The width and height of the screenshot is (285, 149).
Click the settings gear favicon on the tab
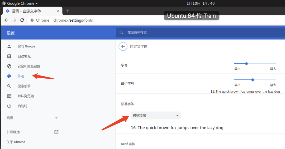[x=8, y=11]
